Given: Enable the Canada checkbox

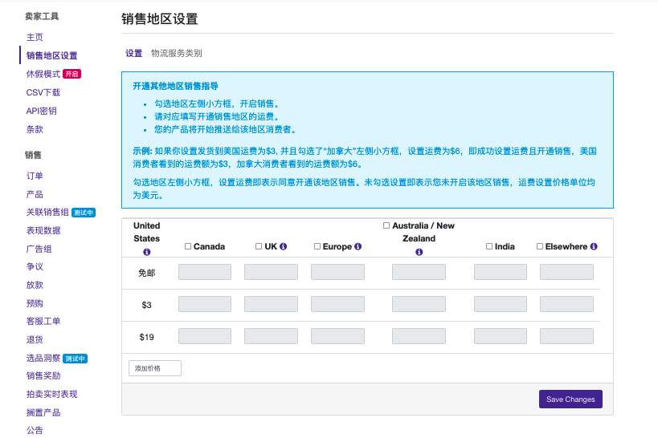Looking at the screenshot, I should (x=188, y=246).
